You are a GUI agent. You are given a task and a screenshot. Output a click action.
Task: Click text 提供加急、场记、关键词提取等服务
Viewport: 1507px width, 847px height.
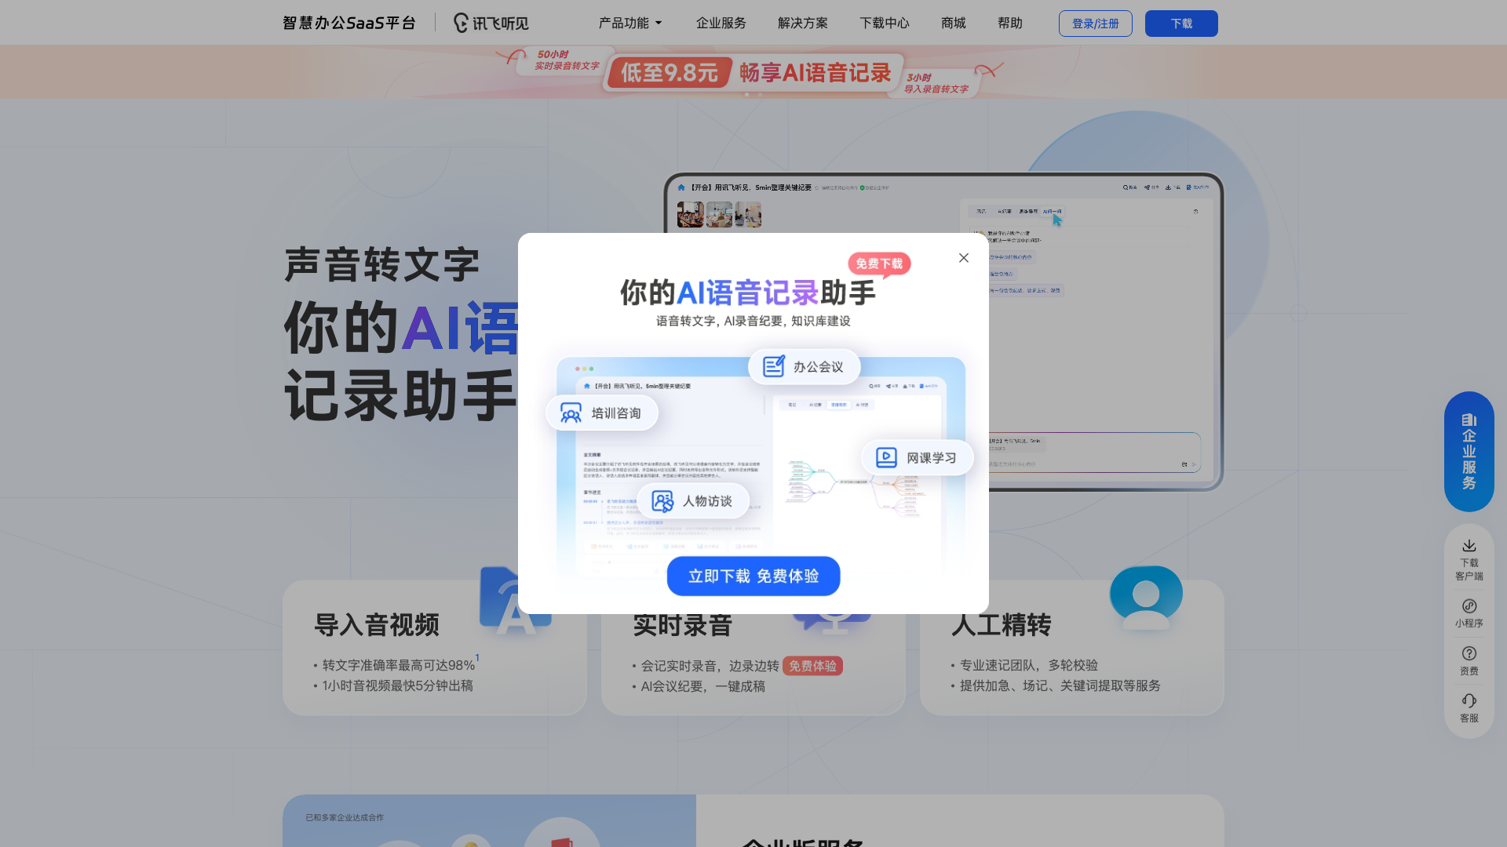1060,685
